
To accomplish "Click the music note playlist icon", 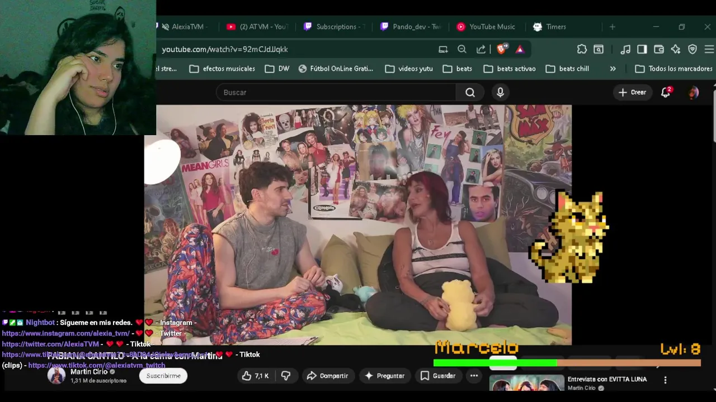I will point(625,49).
